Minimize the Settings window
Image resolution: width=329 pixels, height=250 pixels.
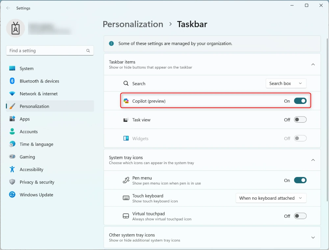(x=292, y=6)
